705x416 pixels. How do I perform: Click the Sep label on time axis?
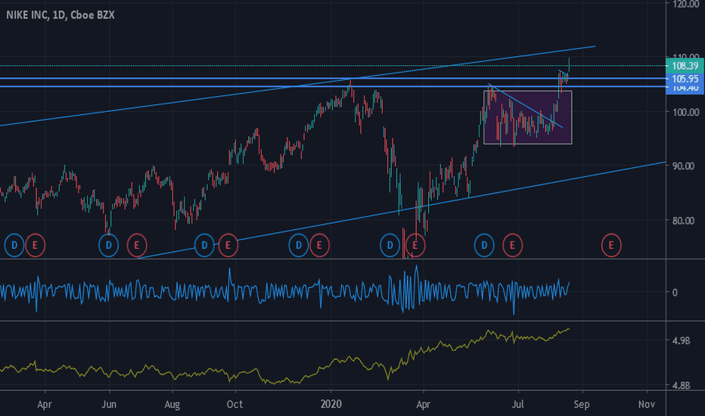[582, 405]
